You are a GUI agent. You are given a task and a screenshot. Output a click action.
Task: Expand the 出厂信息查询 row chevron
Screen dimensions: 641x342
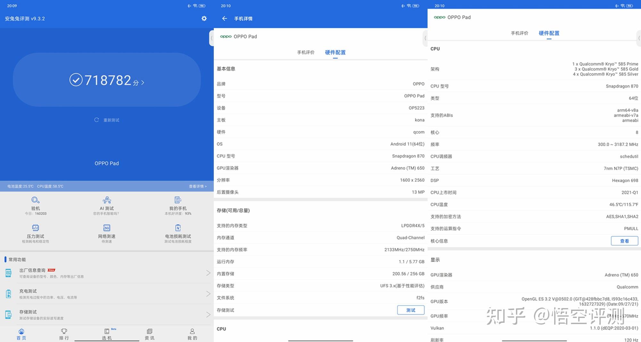[x=208, y=273]
